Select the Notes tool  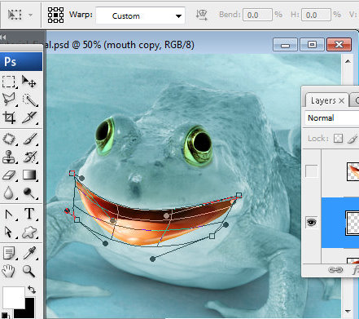9,253
